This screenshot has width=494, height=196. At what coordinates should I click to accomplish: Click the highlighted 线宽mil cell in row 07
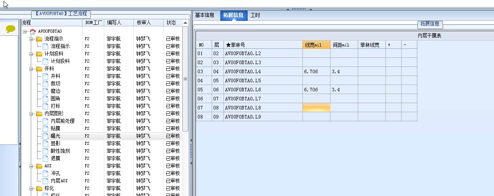click(x=316, y=107)
